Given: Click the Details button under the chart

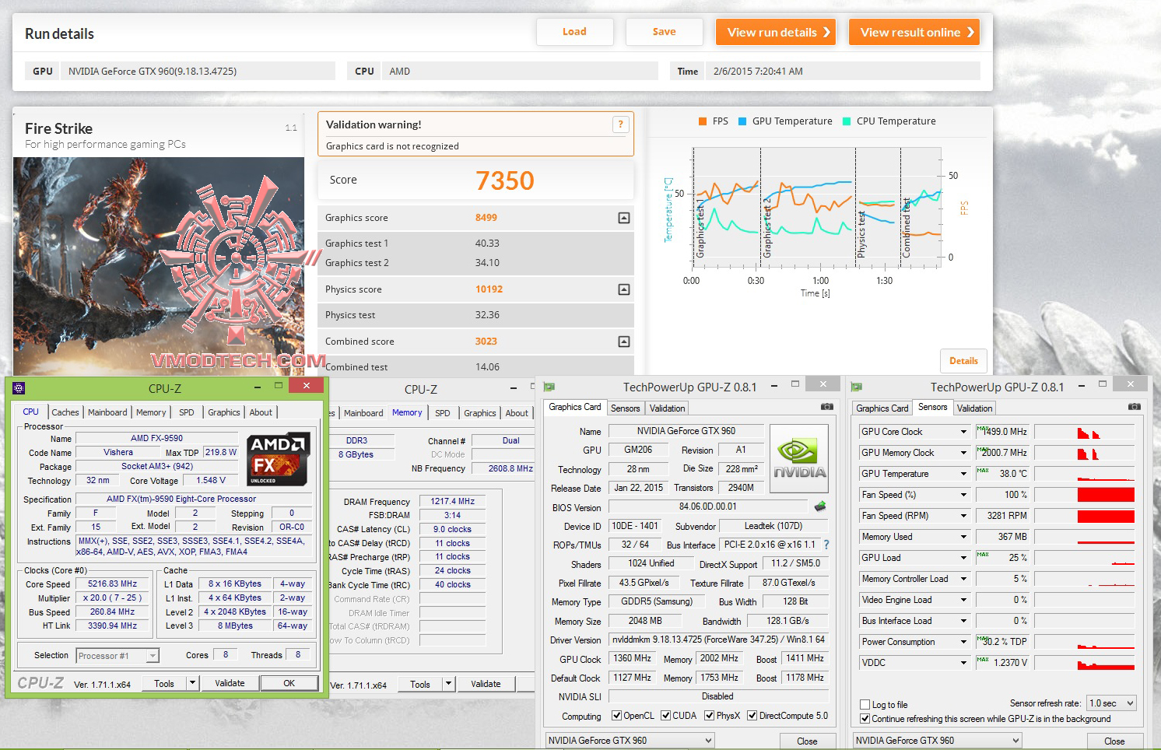Looking at the screenshot, I should click(x=963, y=361).
